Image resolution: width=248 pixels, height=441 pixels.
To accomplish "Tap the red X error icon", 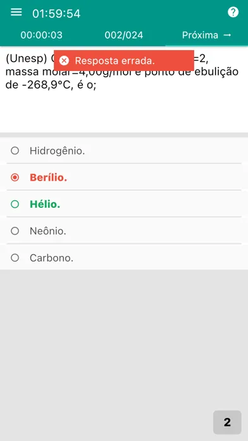I will (x=64, y=60).
